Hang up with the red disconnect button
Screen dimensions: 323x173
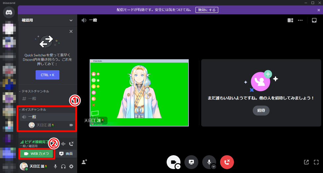tap(227, 162)
